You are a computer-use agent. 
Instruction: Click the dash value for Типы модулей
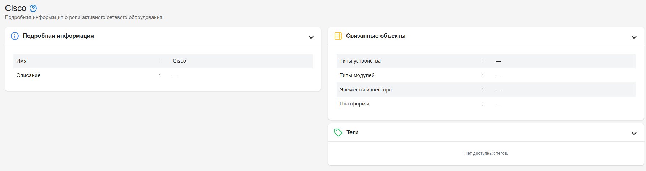[x=499, y=76]
